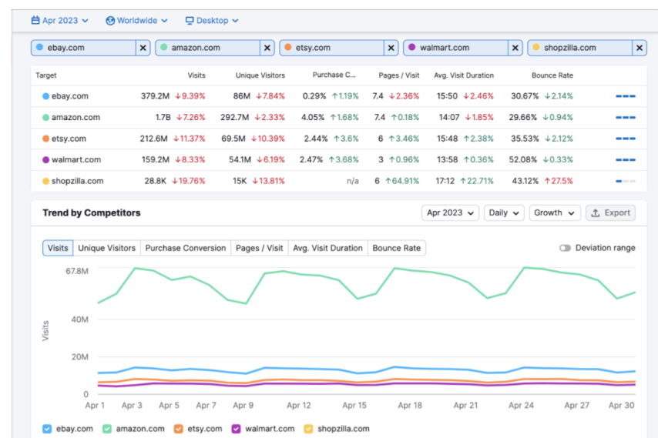
Task: Click etsy.com in the table
Action: (69, 139)
